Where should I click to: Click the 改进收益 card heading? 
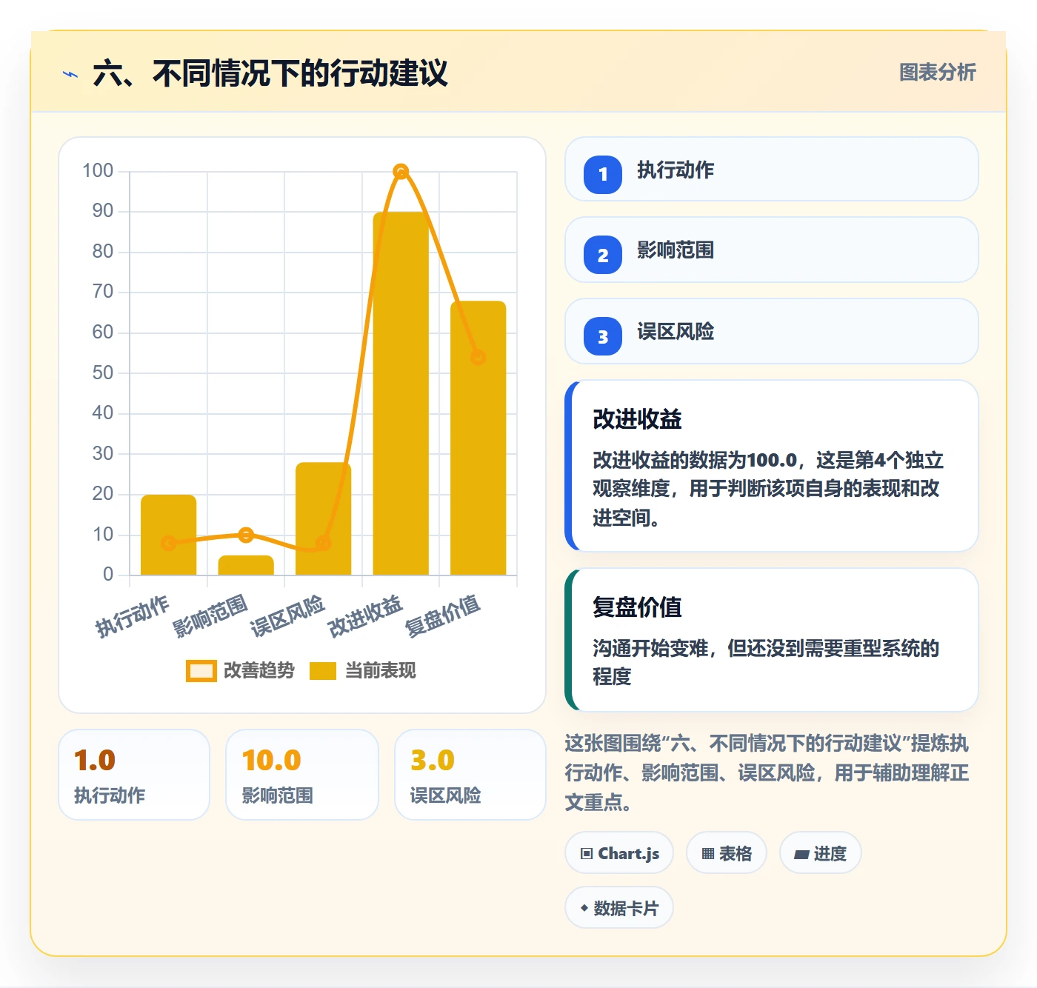coord(637,419)
